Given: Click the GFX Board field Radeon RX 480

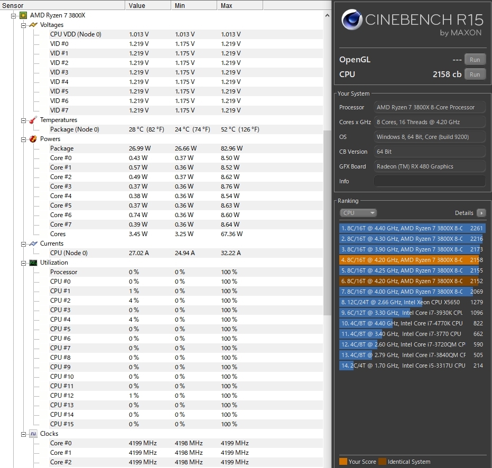Looking at the screenshot, I should click(x=430, y=166).
